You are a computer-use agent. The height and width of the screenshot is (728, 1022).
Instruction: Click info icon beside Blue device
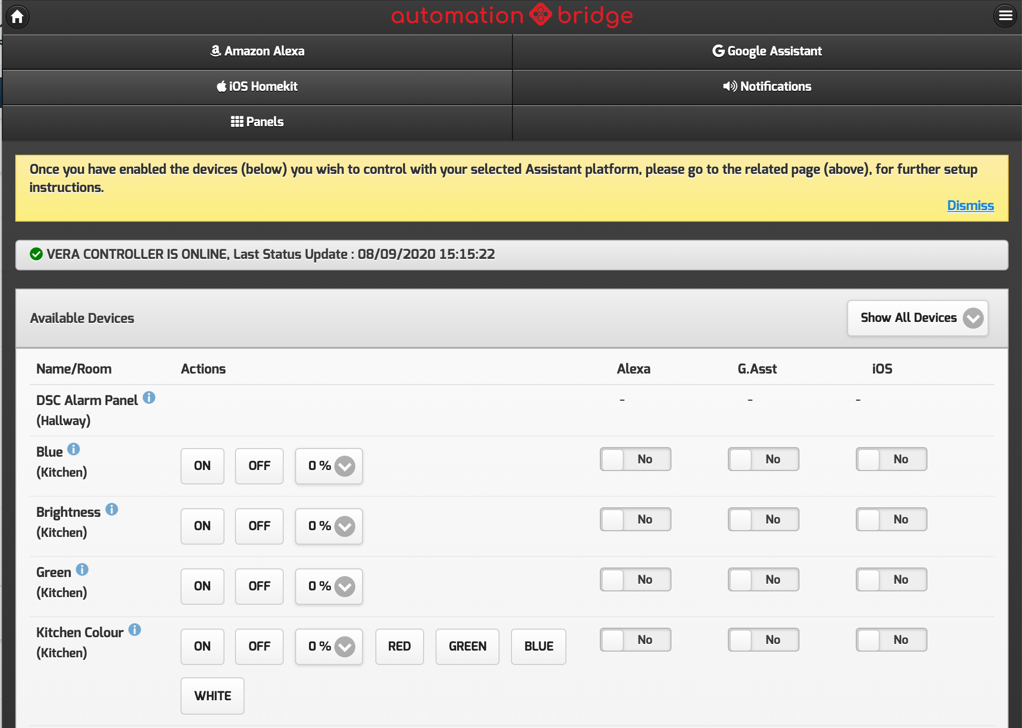coord(74,449)
